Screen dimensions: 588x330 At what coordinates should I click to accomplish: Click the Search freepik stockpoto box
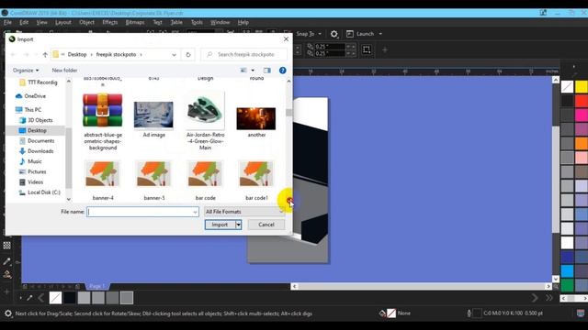point(244,55)
